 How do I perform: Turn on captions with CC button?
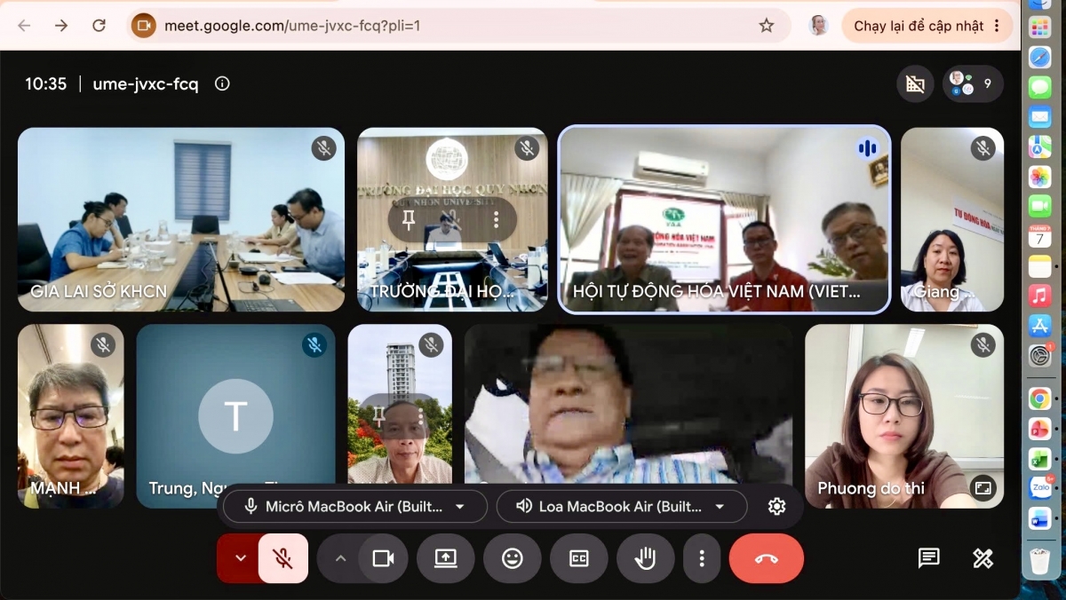578,558
